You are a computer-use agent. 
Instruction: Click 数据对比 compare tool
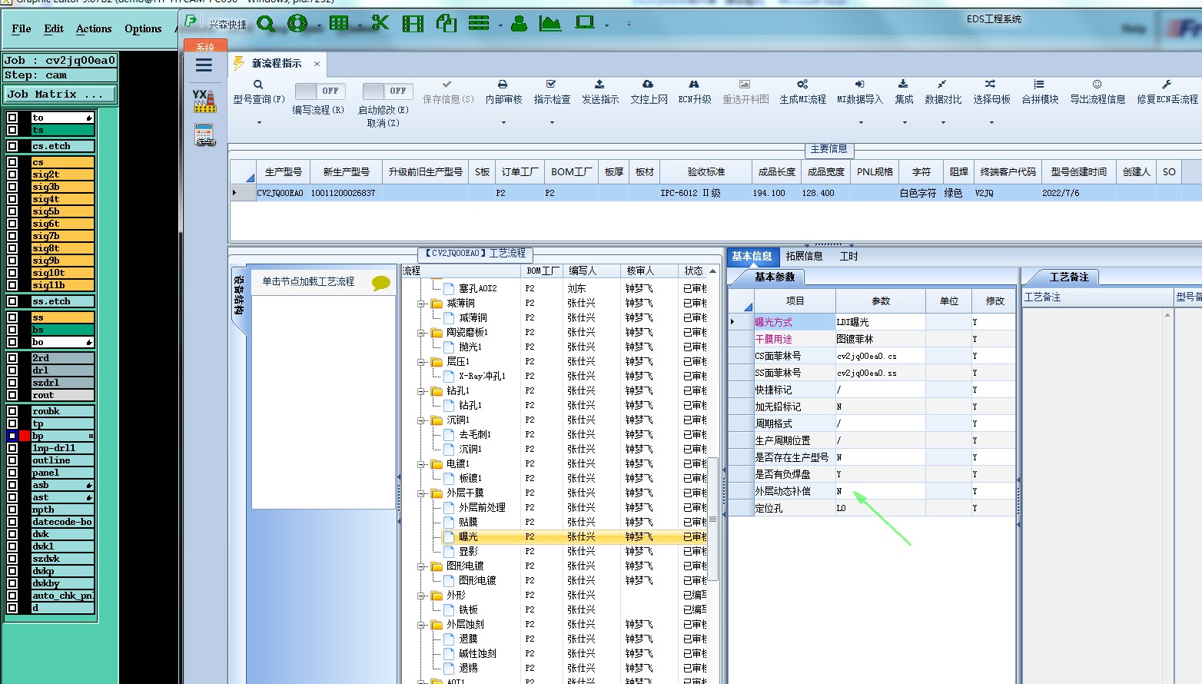click(x=943, y=92)
